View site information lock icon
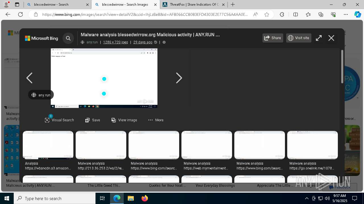This screenshot has width=364, height=204. click(36, 14)
